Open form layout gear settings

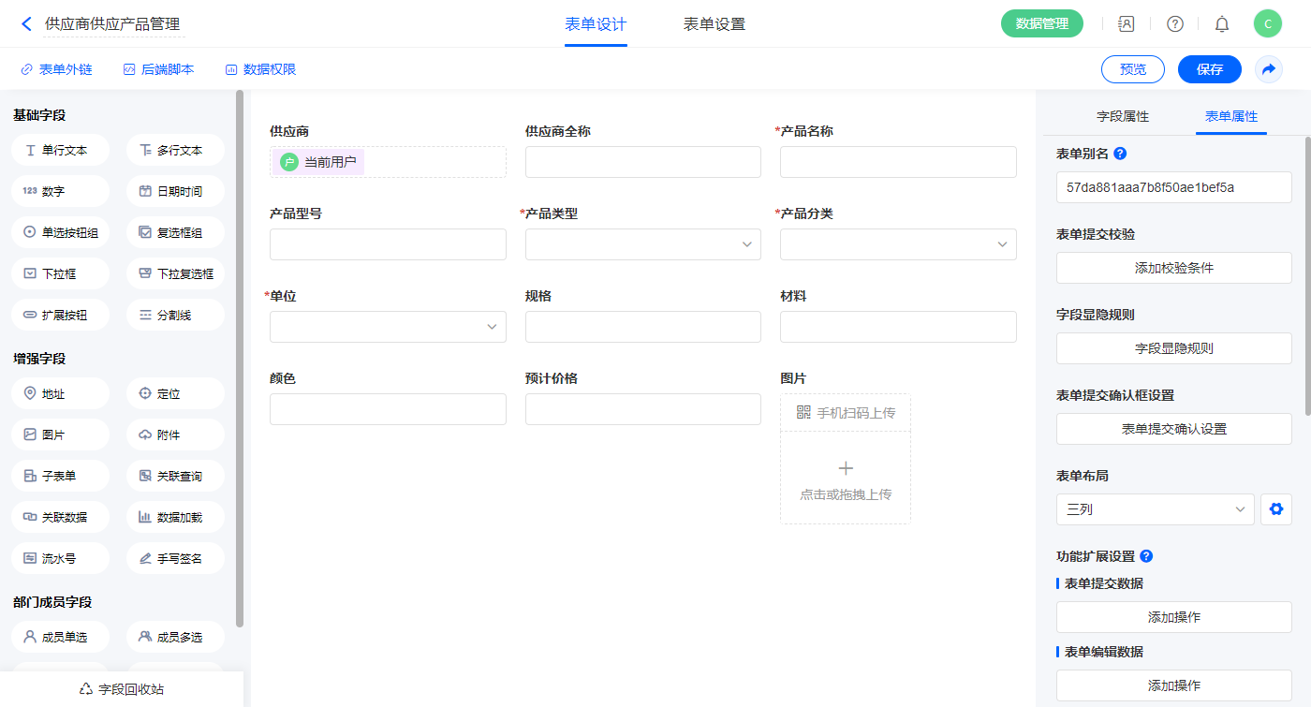(1275, 509)
